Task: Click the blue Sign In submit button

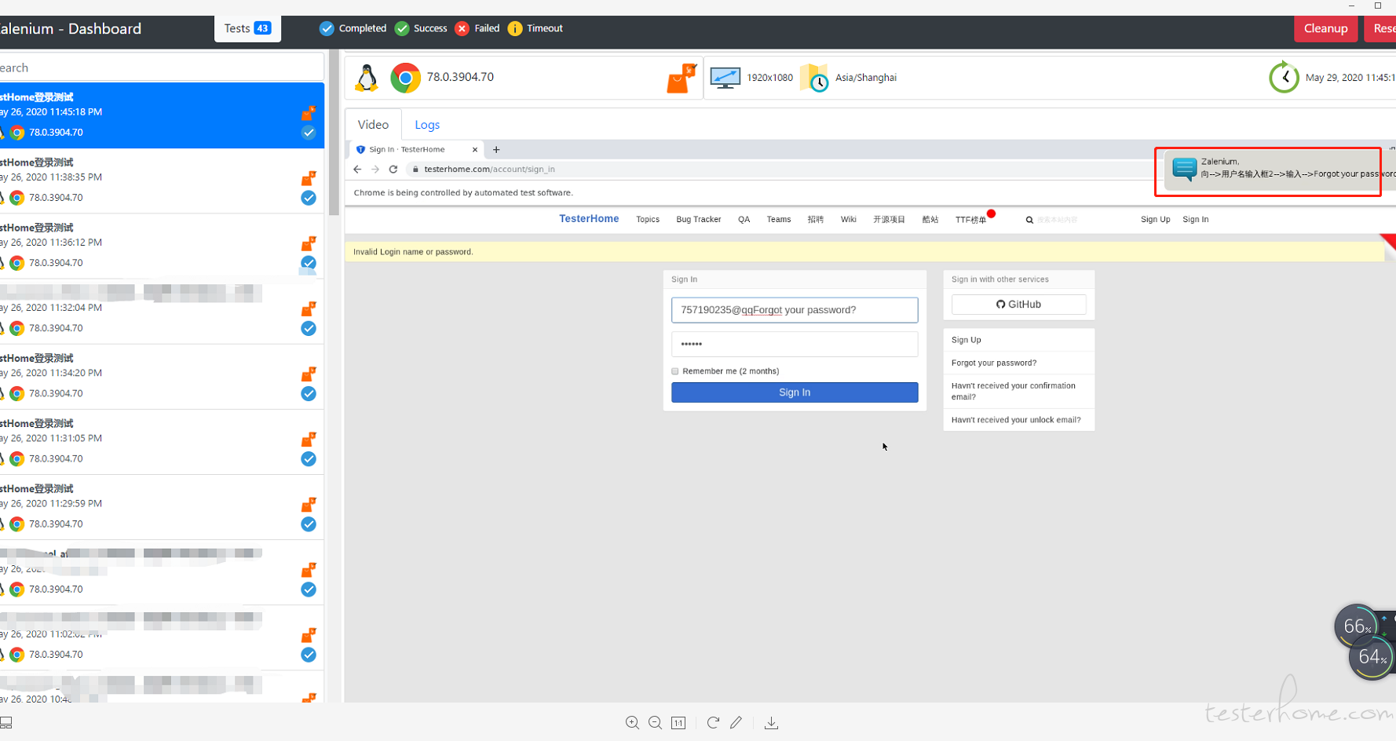Action: pos(795,392)
